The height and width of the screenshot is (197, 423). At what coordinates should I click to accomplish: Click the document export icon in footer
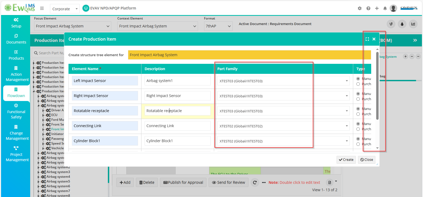(330, 182)
